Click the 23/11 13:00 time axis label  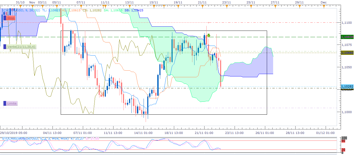point(235,133)
